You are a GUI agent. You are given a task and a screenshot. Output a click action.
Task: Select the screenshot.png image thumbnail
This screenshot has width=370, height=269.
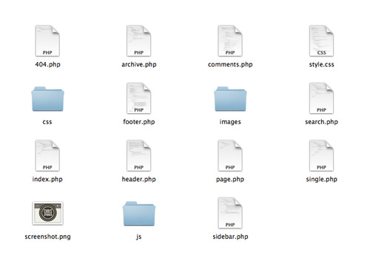(x=47, y=213)
